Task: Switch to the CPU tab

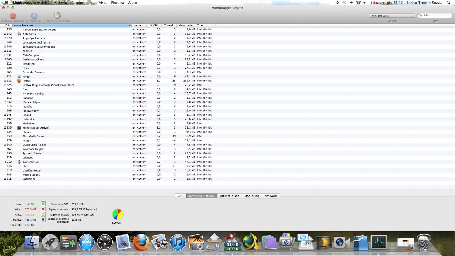Action: point(180,196)
